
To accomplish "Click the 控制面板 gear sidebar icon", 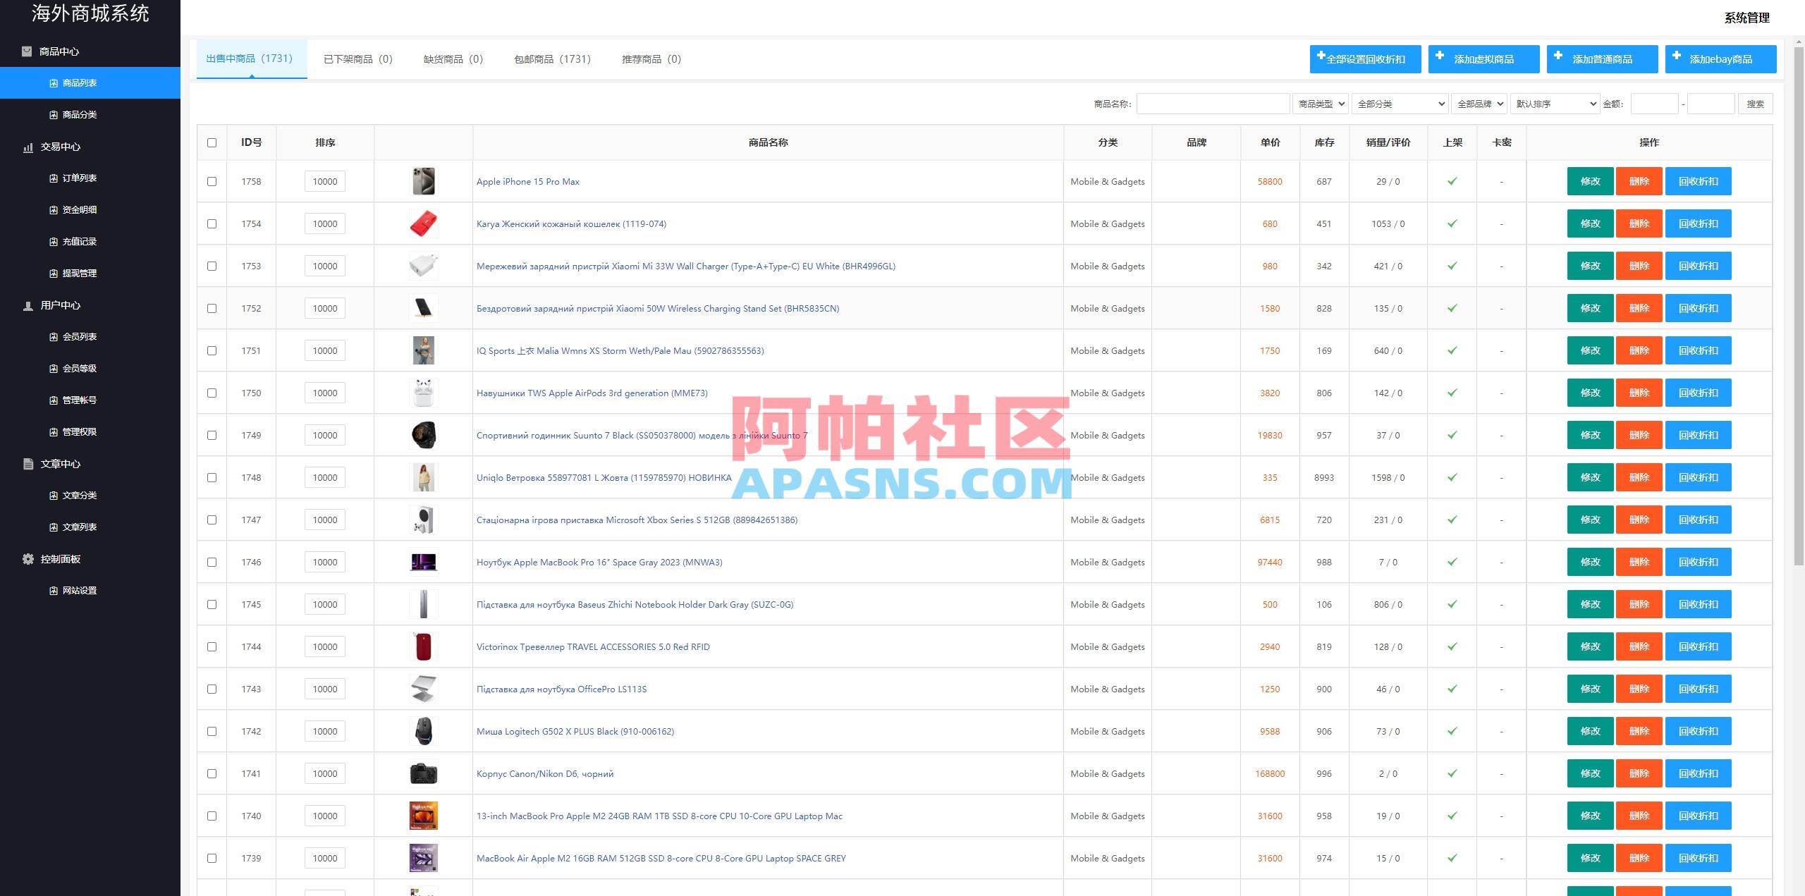I will (27, 559).
